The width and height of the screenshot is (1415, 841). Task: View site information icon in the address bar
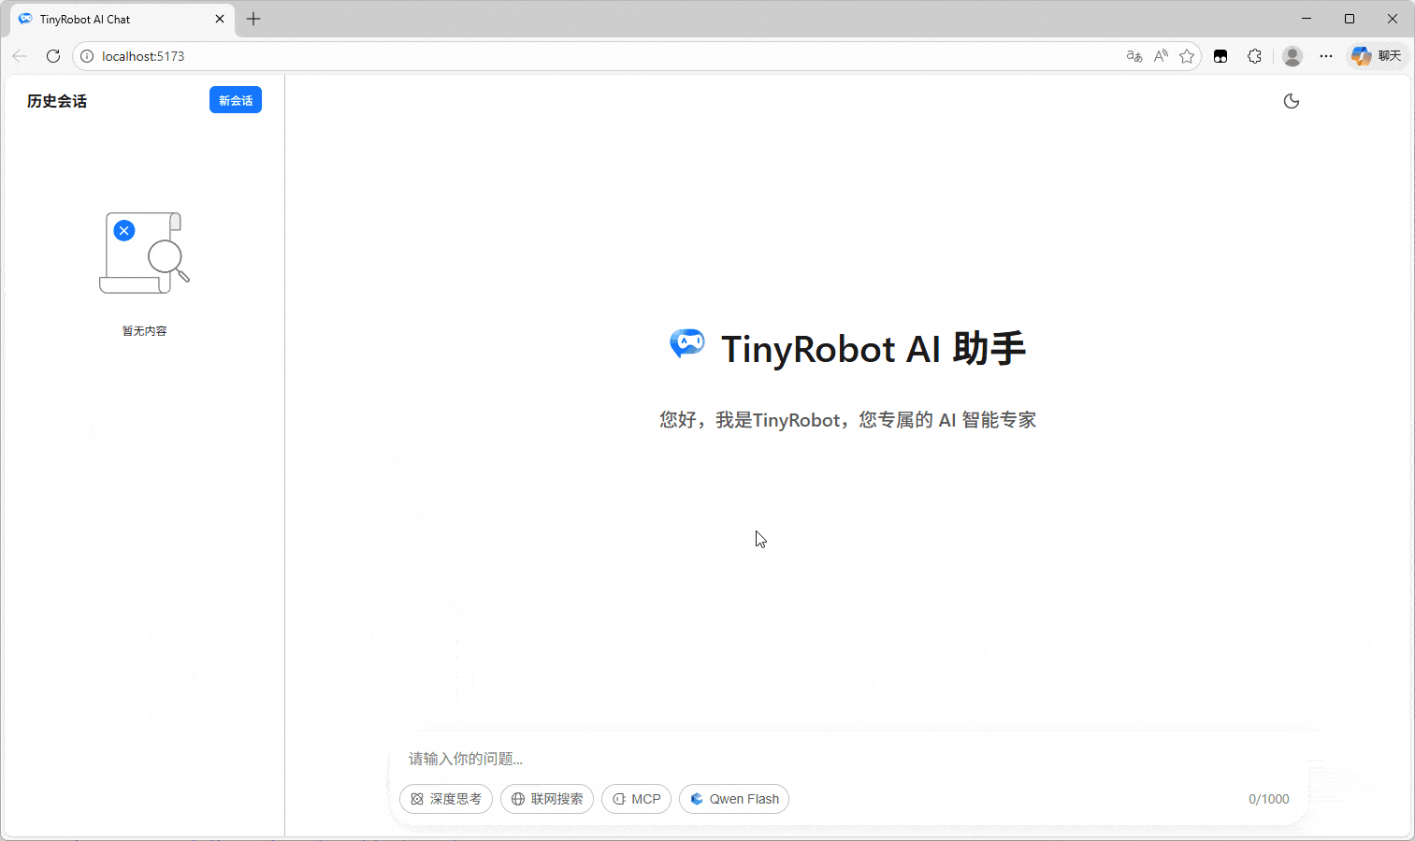[87, 56]
